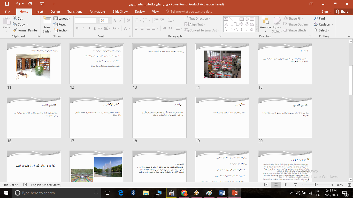Image resolution: width=353 pixels, height=198 pixels.
Task: Toggle Bold formatting
Action: click(x=77, y=28)
